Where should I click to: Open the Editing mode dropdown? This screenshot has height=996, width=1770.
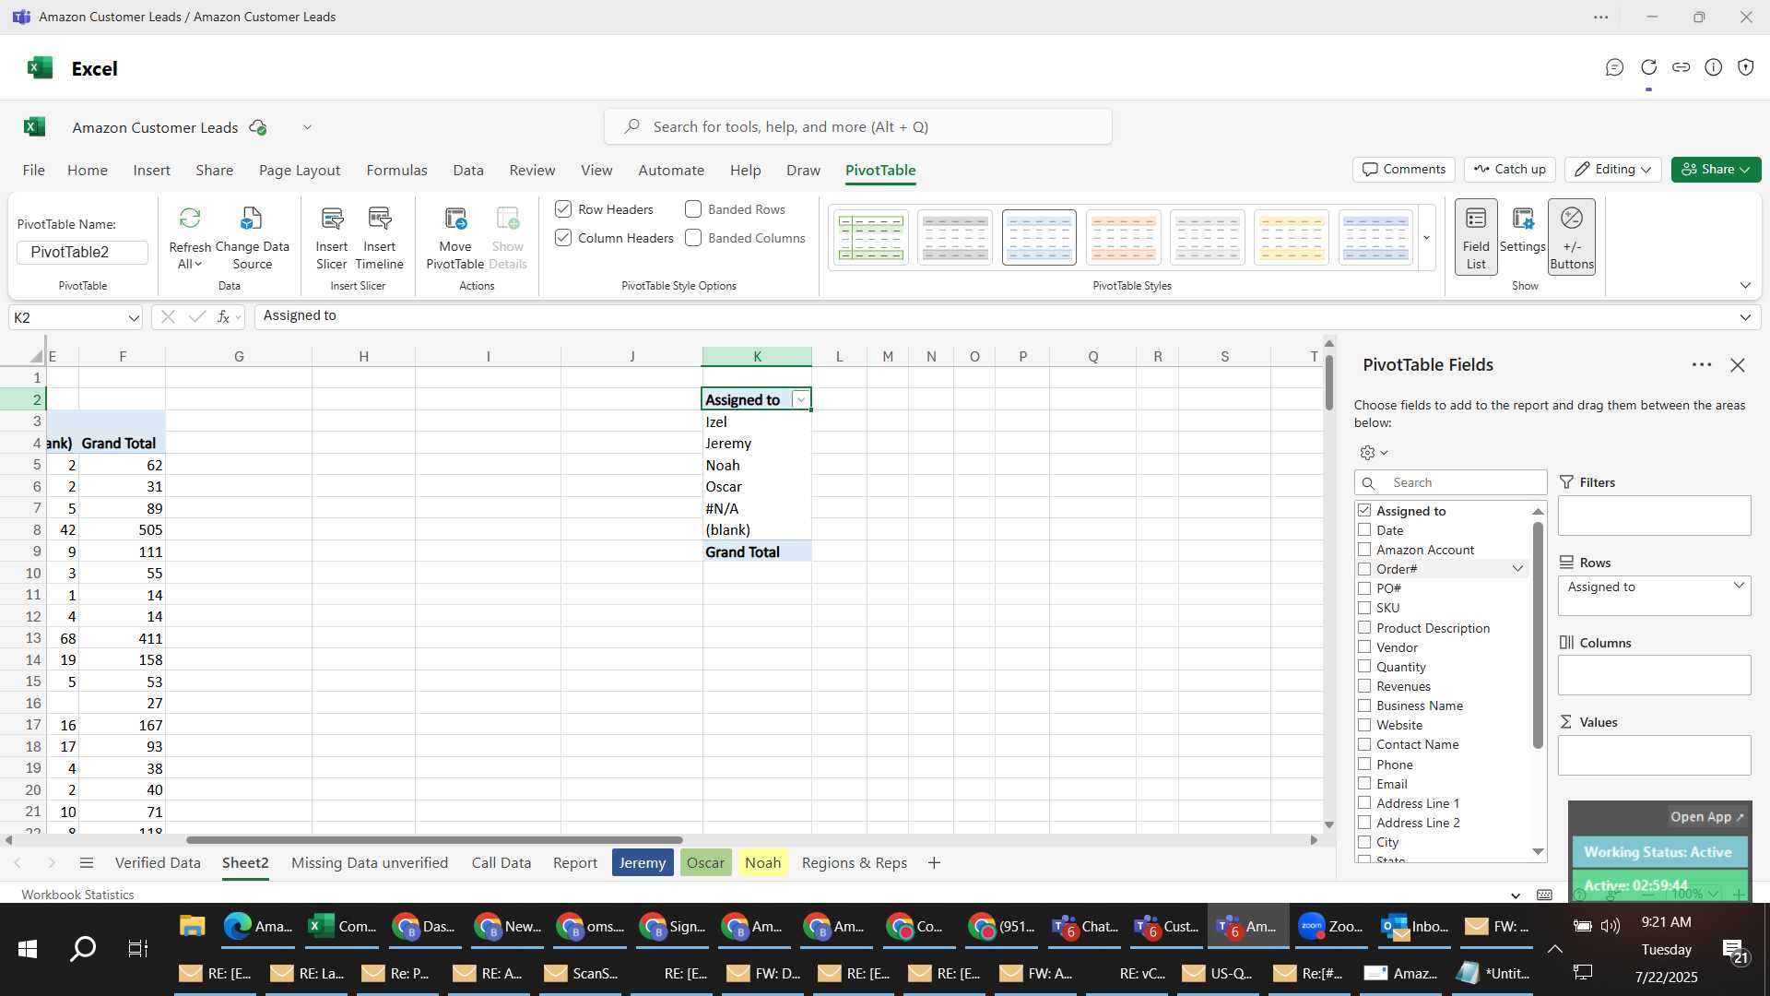coord(1613,170)
